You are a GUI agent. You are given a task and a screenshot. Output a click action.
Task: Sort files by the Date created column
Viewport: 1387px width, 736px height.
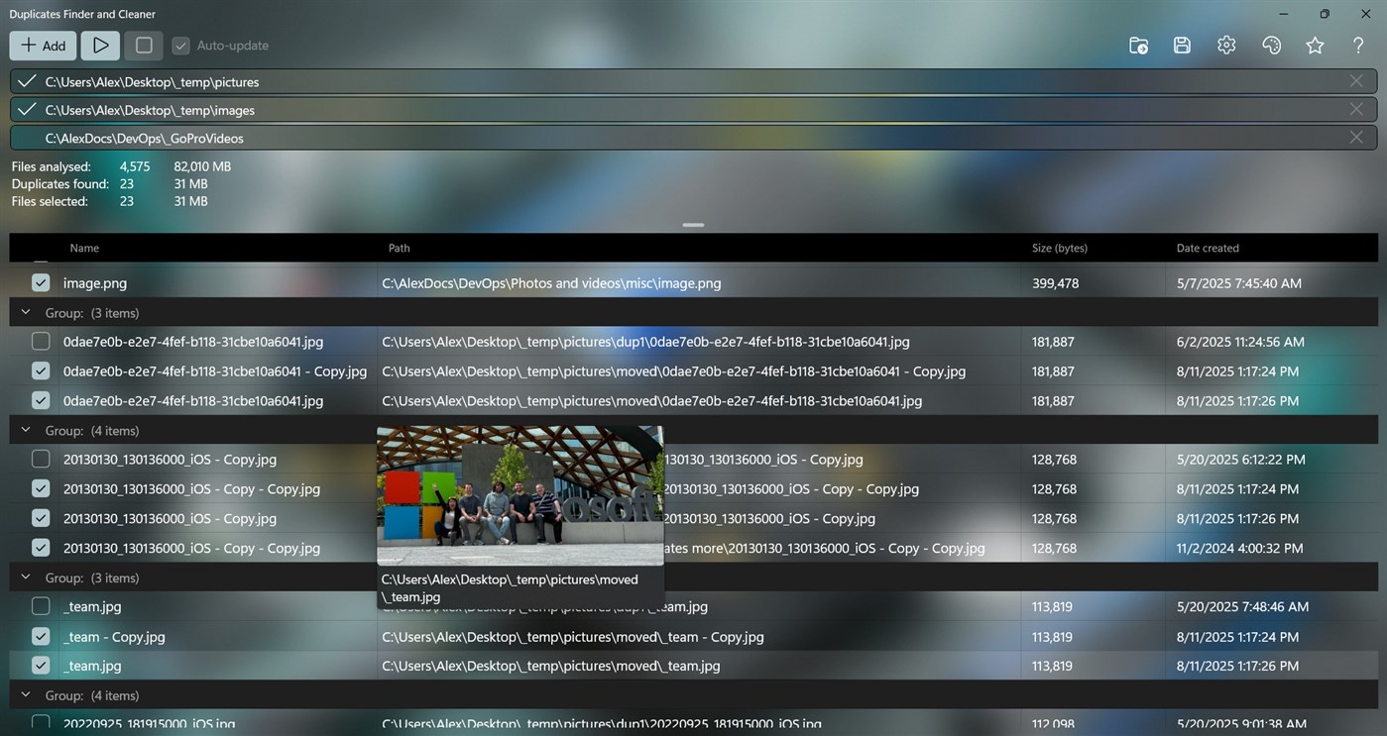click(1207, 248)
